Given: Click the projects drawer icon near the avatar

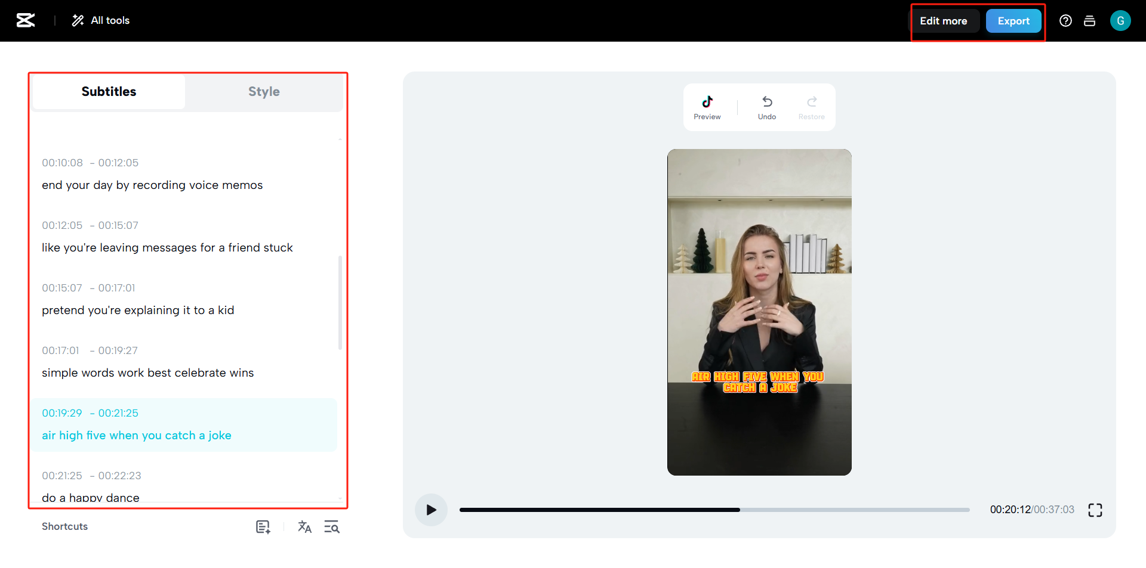Looking at the screenshot, I should 1089,20.
